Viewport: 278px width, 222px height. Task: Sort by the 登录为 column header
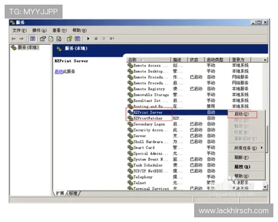240,60
